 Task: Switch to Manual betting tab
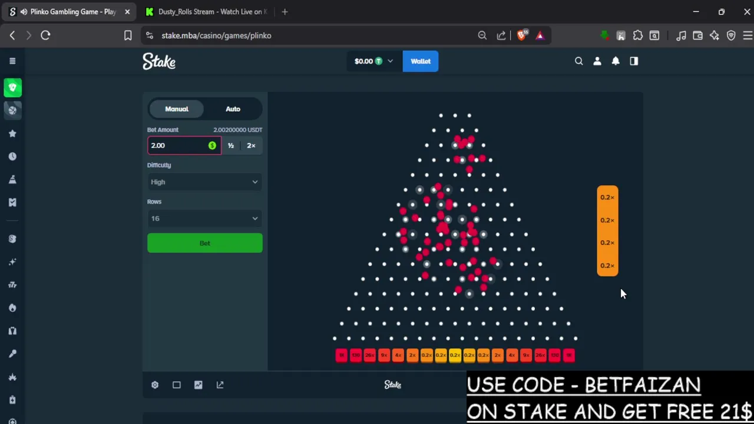[x=177, y=109]
